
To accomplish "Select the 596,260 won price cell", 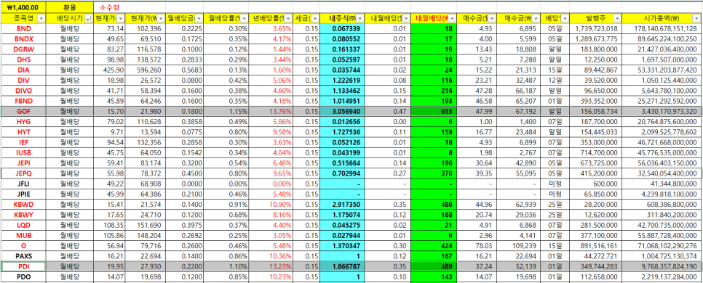I will pyautogui.click(x=145, y=70).
